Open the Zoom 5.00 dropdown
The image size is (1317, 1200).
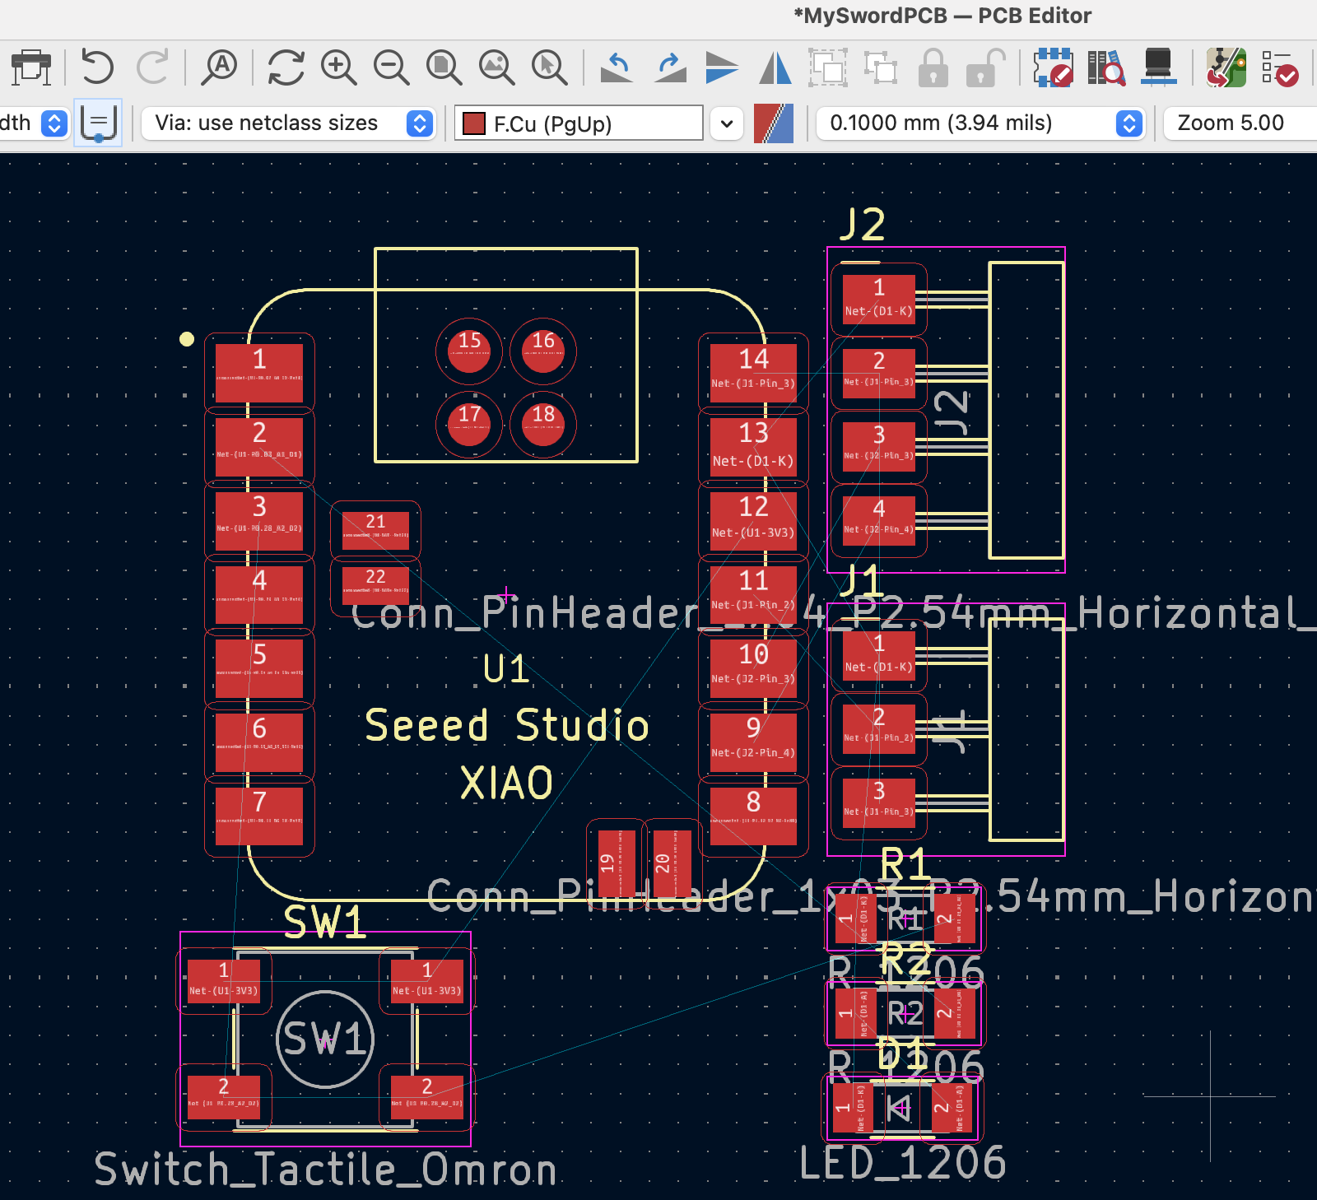tap(1240, 123)
